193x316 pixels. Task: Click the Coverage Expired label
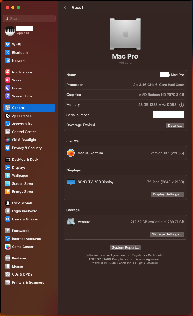coord(81,125)
